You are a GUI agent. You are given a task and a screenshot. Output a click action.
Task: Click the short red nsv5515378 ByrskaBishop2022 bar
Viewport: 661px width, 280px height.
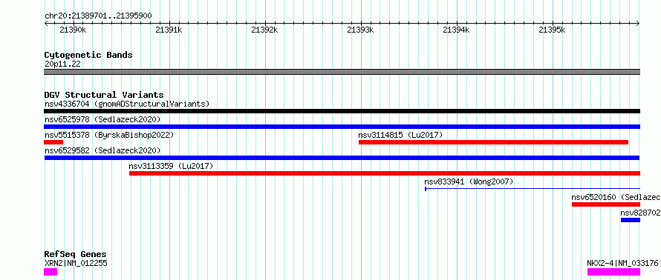pyautogui.click(x=53, y=142)
